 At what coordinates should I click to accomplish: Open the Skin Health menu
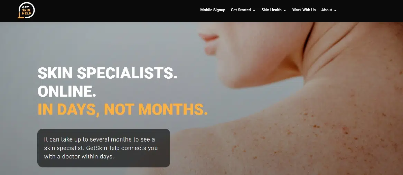(274, 10)
